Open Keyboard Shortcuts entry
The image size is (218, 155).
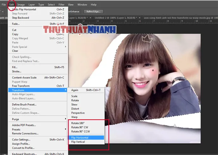coord(38,154)
